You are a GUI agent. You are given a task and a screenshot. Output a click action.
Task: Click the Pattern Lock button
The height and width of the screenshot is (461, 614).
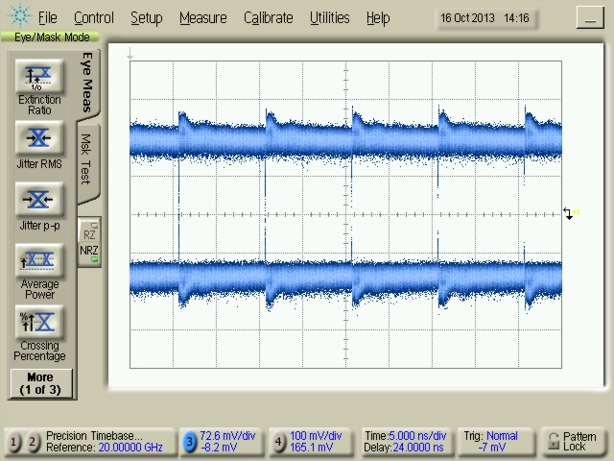(x=573, y=442)
